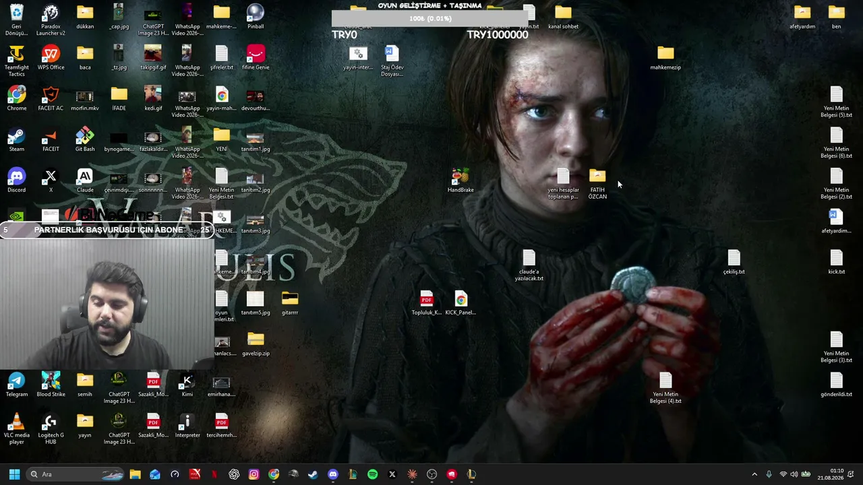Select the HandBrake desktop icon

(460, 180)
